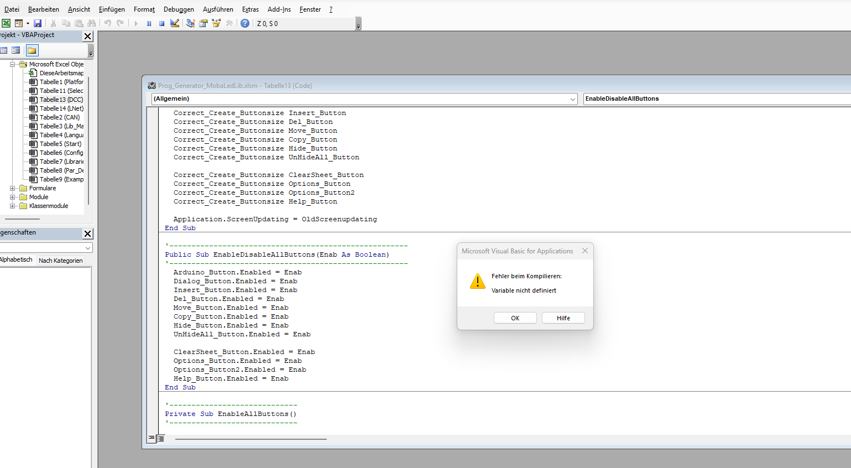Click the Reset (stop) toolbar icon
This screenshot has width=851, height=468.
pyautogui.click(x=161, y=23)
